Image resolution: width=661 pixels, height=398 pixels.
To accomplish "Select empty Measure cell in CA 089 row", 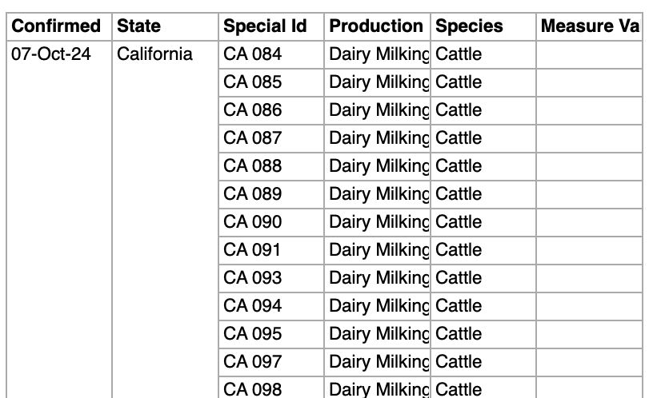I will pos(589,194).
